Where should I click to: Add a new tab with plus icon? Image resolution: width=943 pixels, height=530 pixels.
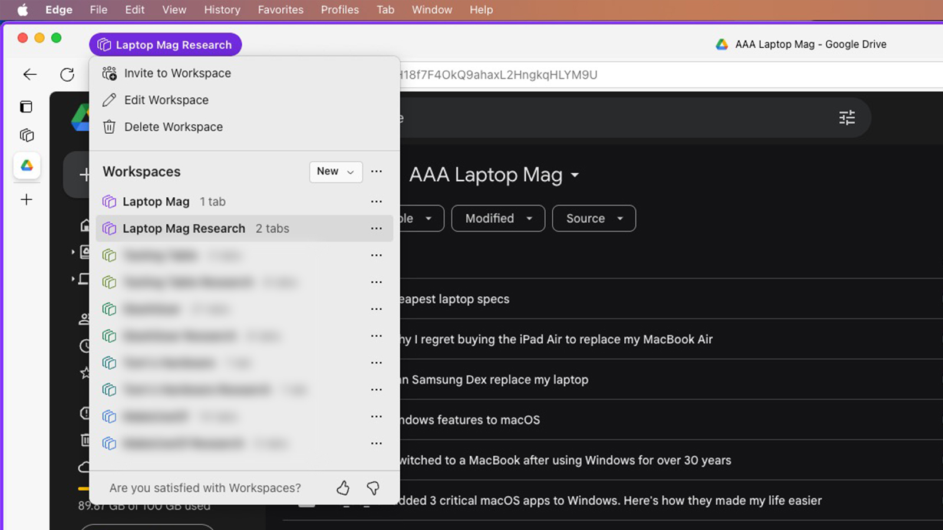(27, 200)
